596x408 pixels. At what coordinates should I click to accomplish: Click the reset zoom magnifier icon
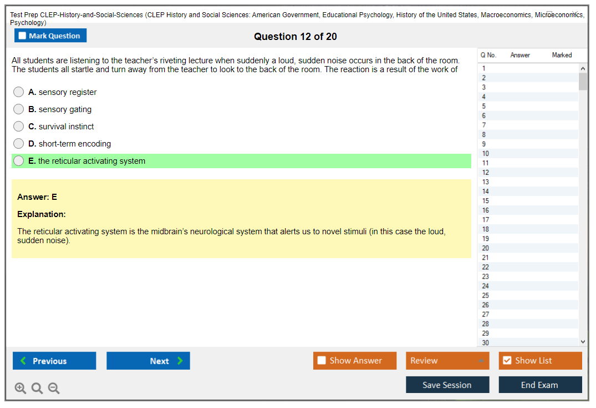click(x=37, y=389)
